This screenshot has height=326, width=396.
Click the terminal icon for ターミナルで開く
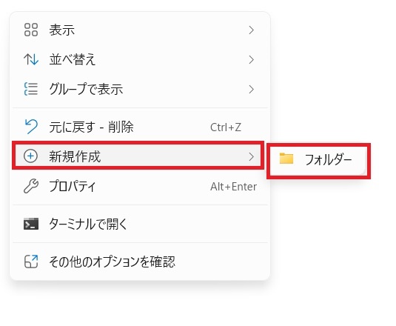point(31,224)
